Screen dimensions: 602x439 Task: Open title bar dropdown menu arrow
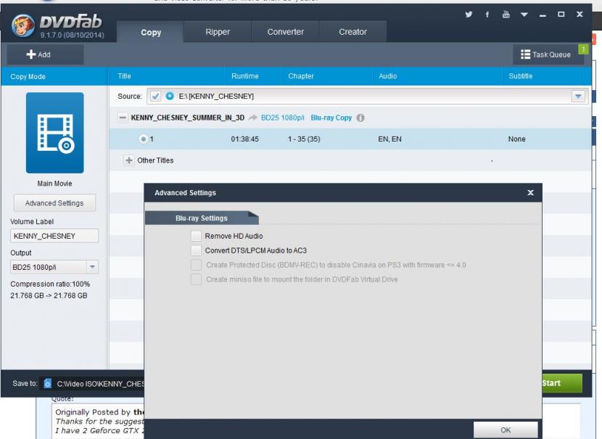coord(524,15)
